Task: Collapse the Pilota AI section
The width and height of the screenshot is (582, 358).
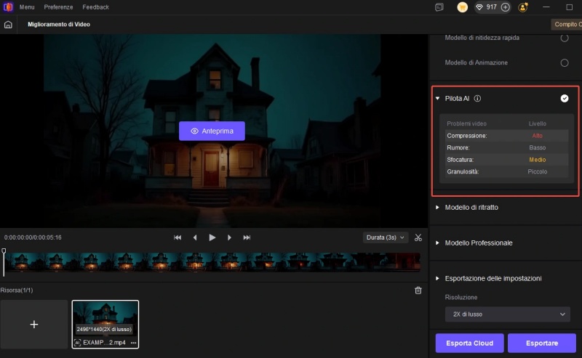Action: (x=438, y=98)
